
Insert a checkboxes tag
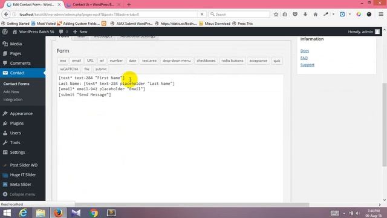click(206, 61)
